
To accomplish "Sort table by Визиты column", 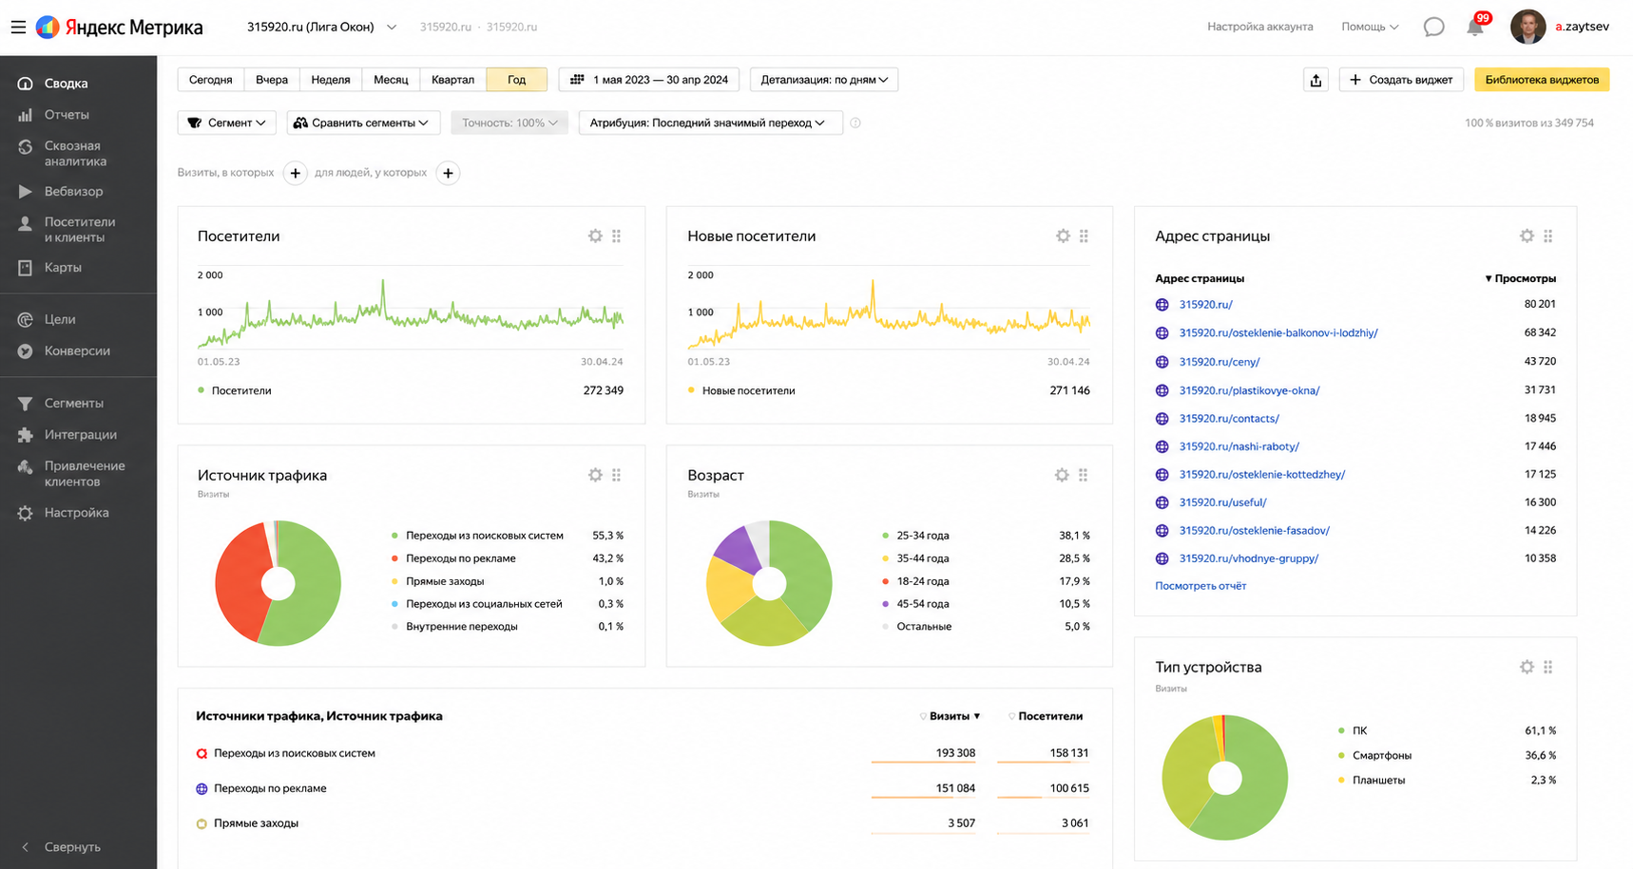I will (951, 716).
